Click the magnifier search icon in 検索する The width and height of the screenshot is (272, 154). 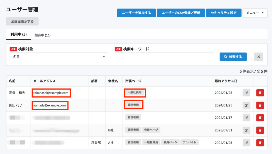click(x=226, y=56)
